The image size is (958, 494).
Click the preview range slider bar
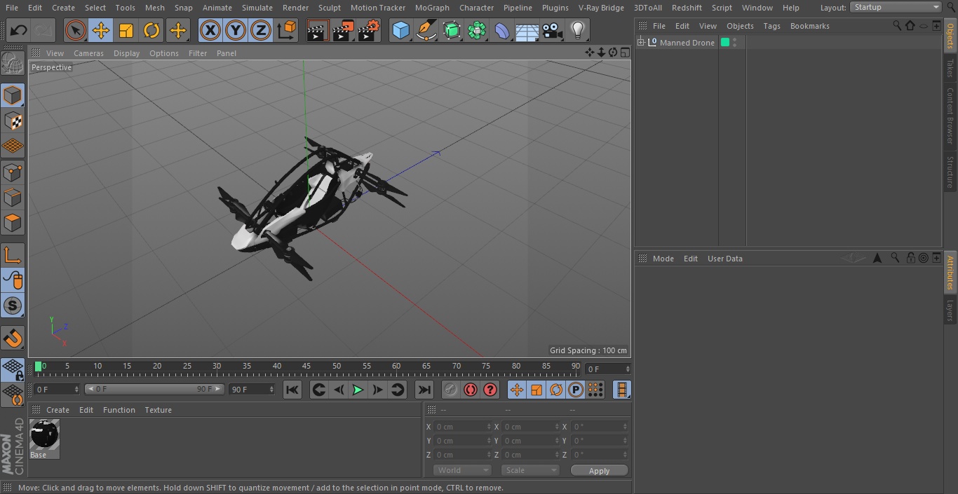[x=154, y=389]
